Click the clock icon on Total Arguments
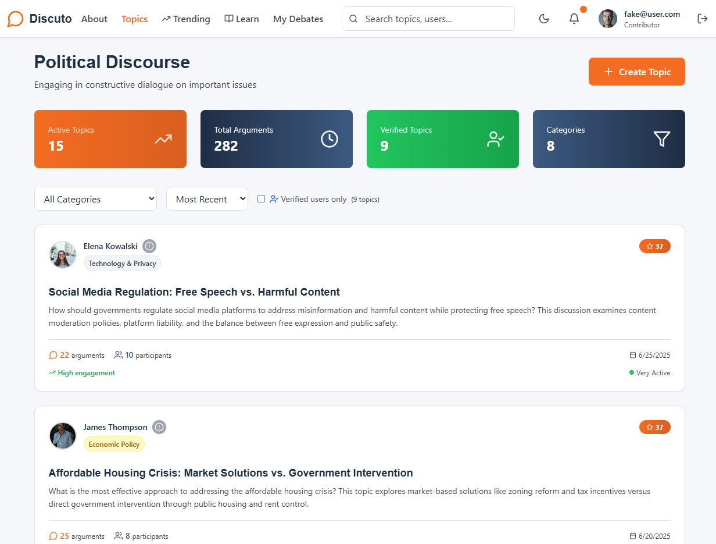The image size is (716, 544). [330, 139]
